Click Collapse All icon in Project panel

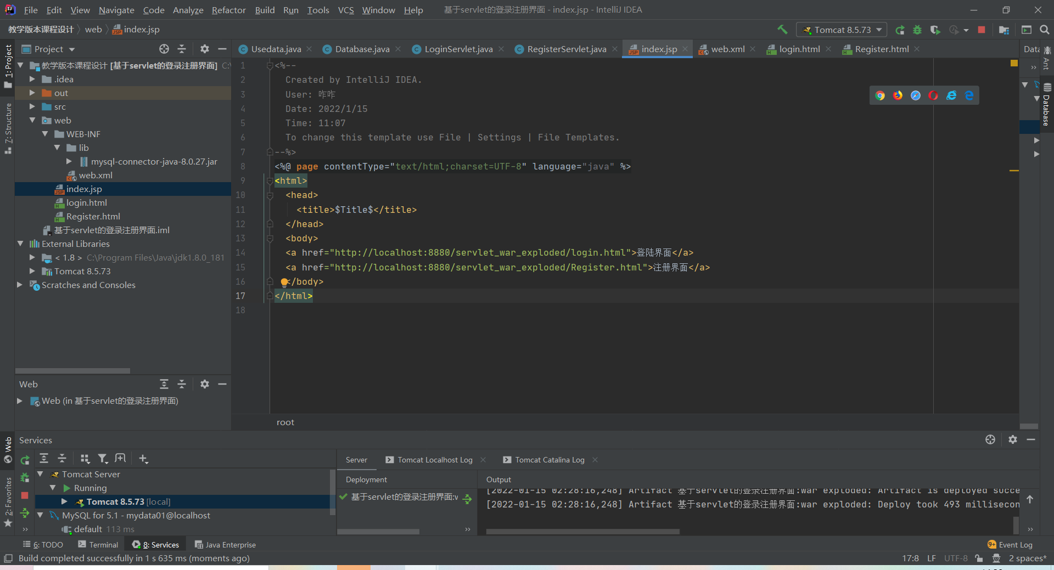(x=182, y=49)
